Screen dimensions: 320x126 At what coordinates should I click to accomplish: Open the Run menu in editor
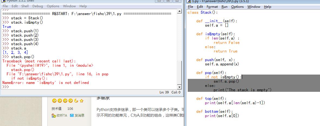tap(224, 7)
